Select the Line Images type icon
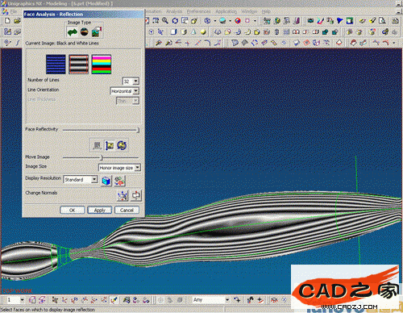Image resolution: width=403 pixels, height=313 pixels. (x=73, y=32)
